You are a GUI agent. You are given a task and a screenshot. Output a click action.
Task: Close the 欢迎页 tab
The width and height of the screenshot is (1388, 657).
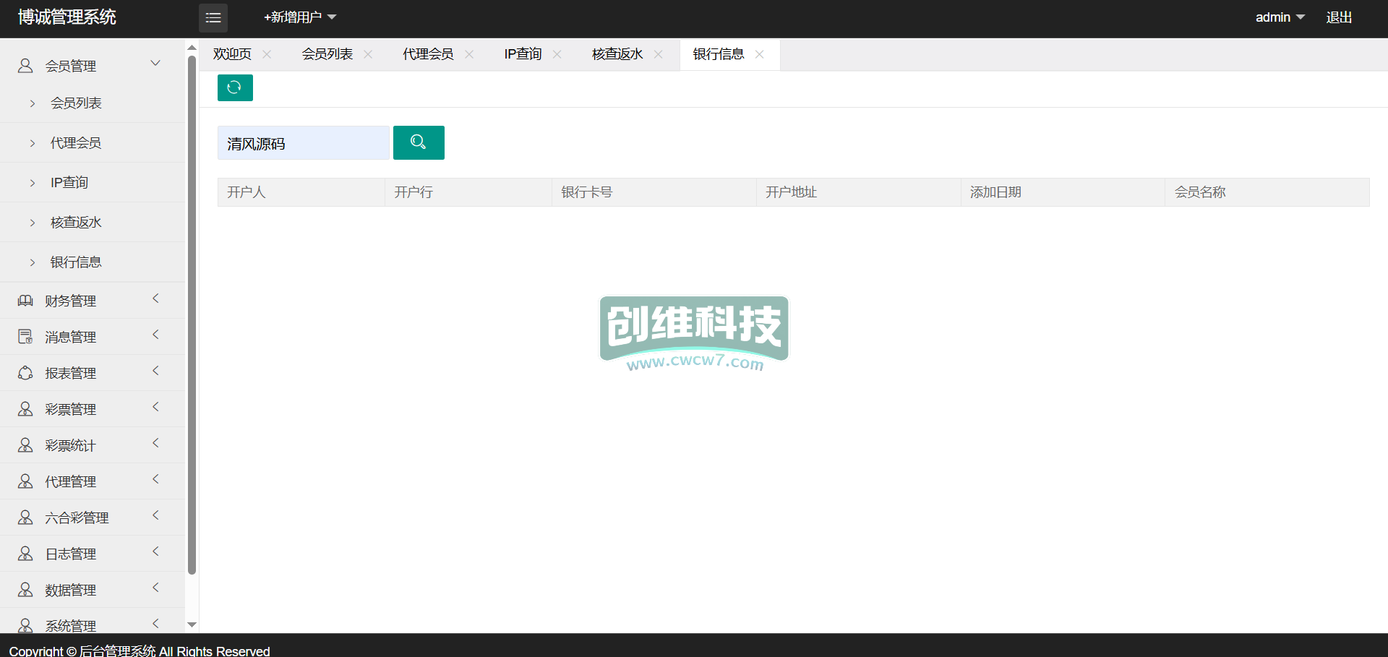(267, 54)
